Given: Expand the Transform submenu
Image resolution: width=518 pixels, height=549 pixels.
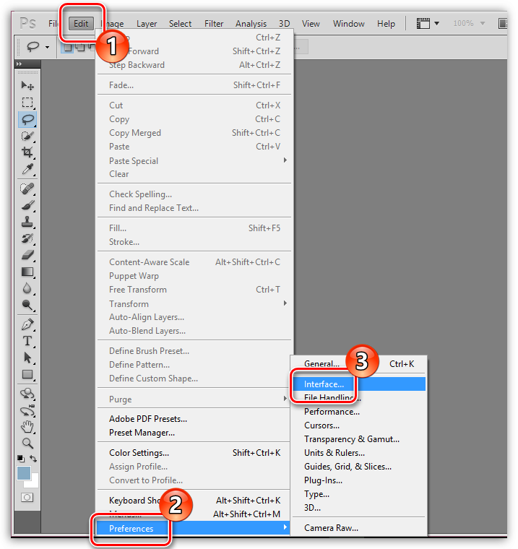Looking at the screenshot, I should point(285,303).
